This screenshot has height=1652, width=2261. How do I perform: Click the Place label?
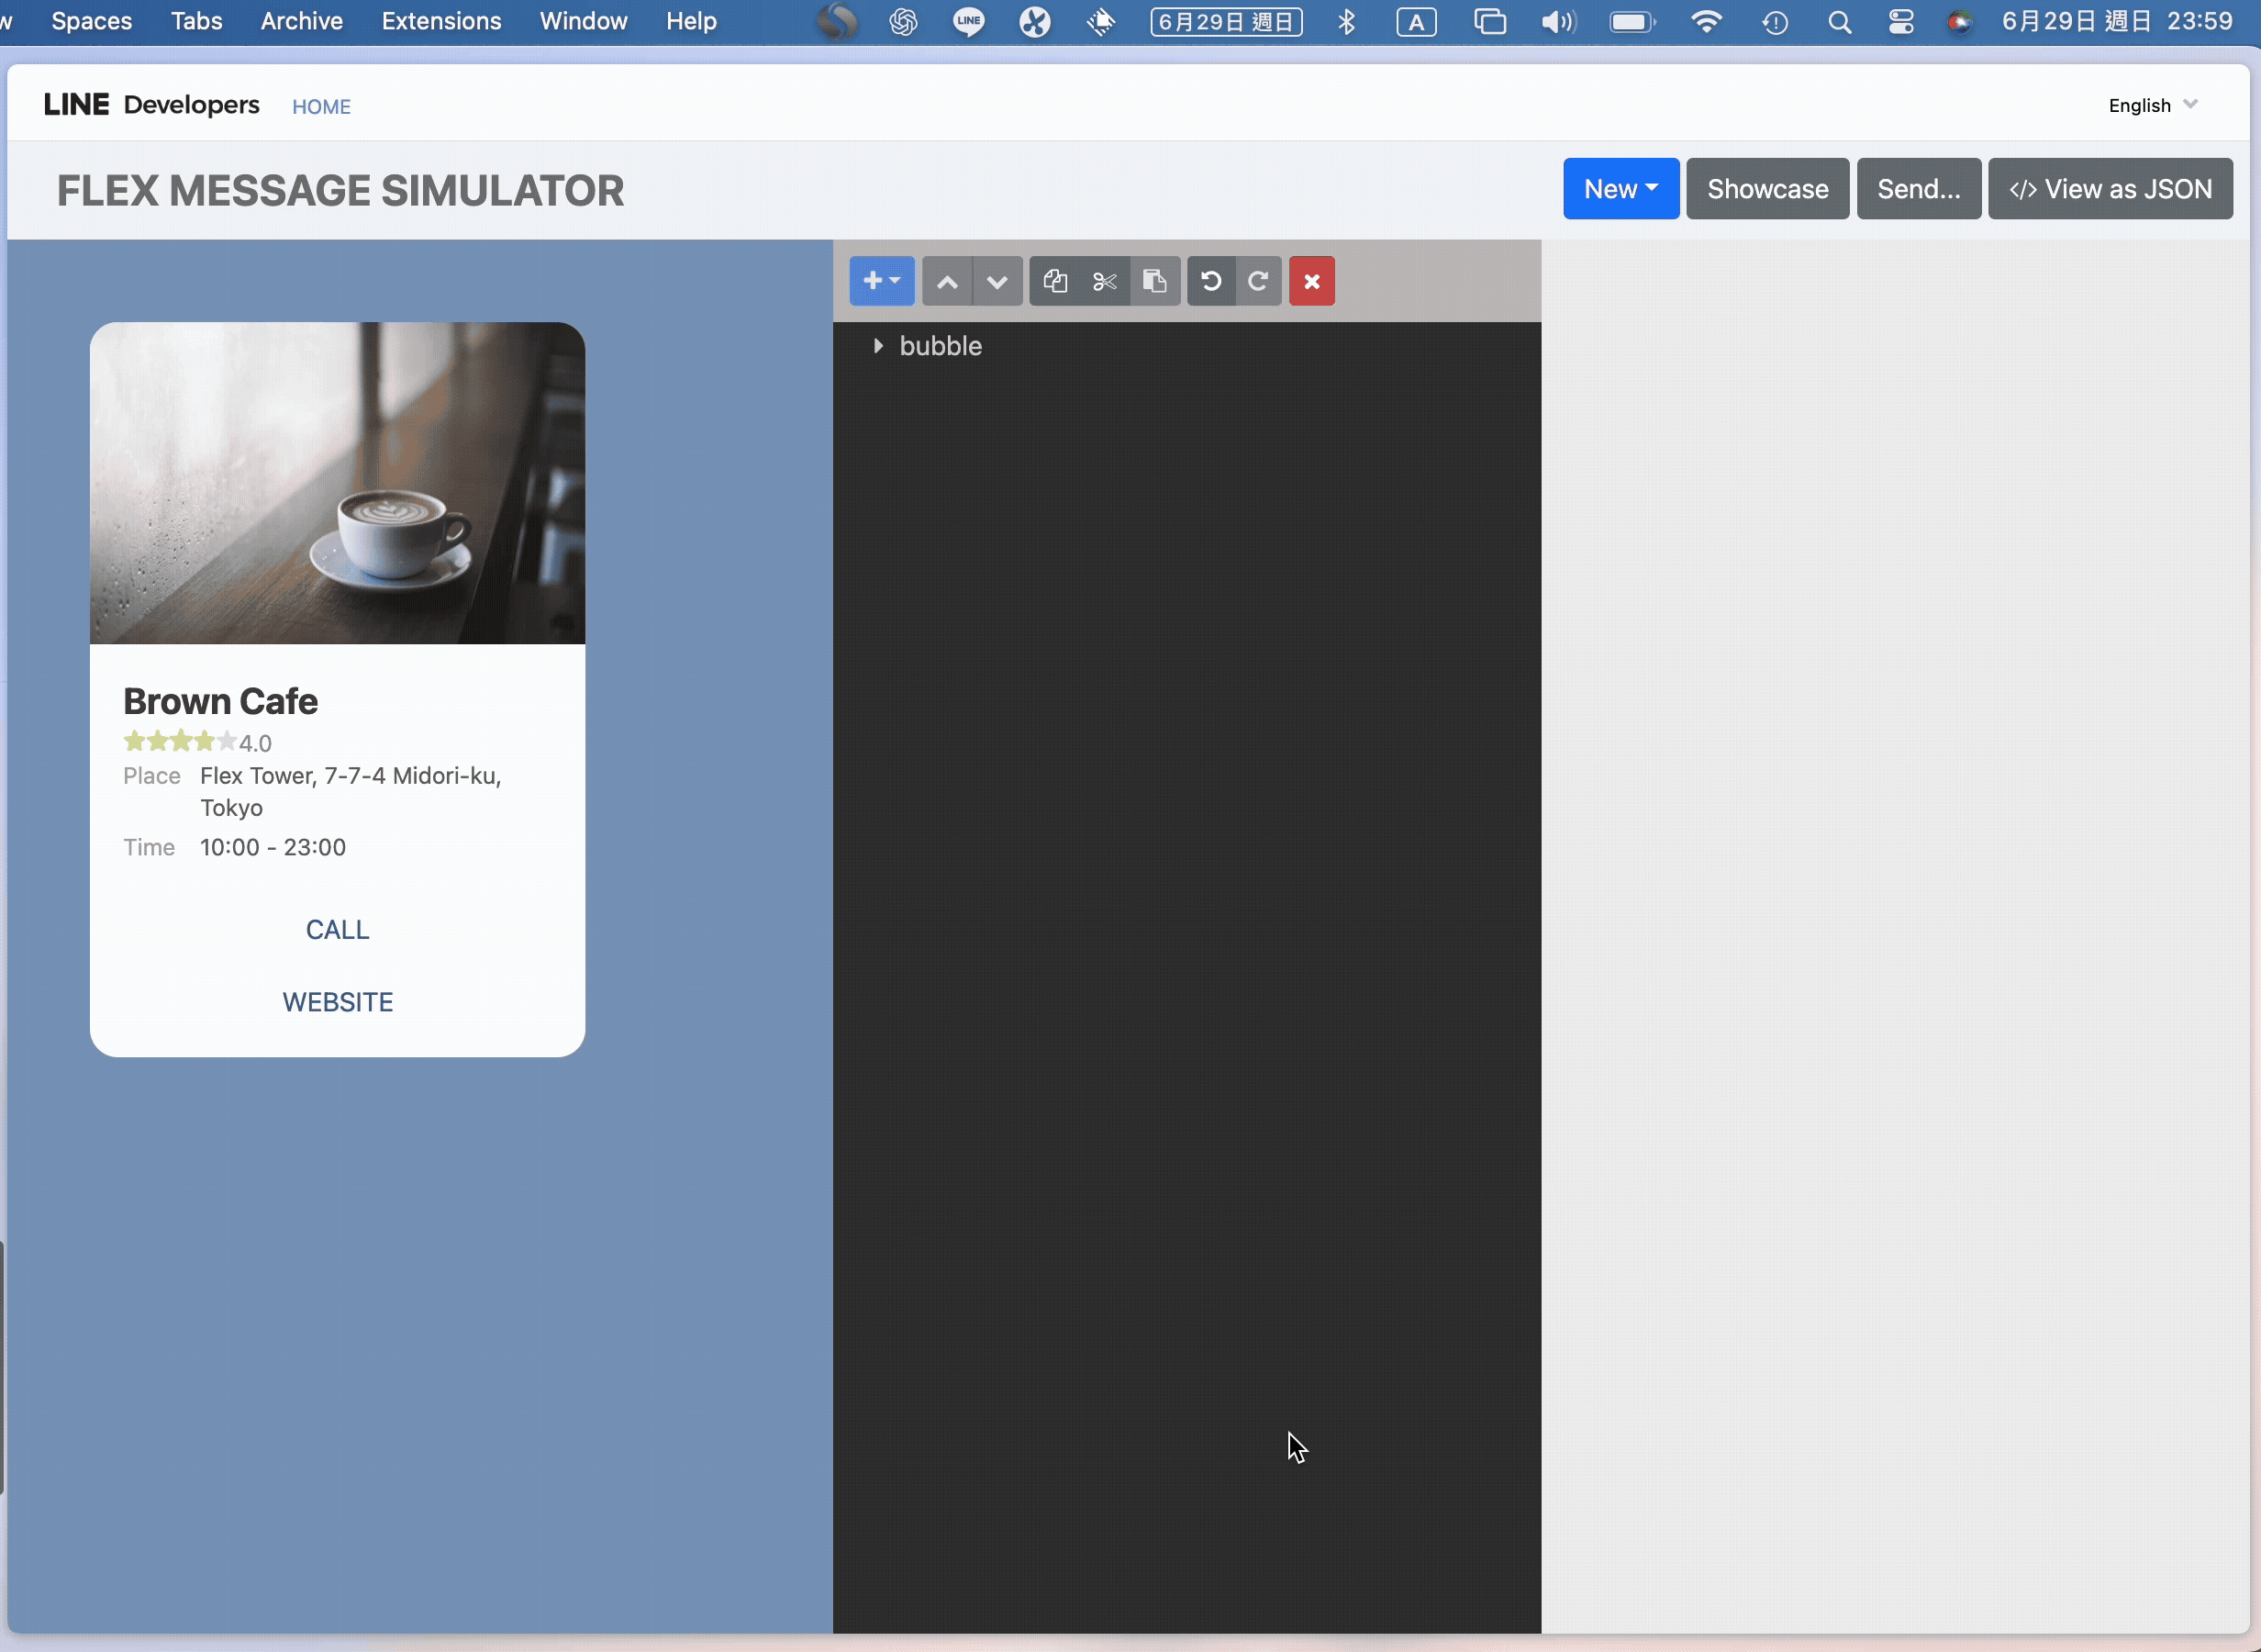click(x=152, y=776)
